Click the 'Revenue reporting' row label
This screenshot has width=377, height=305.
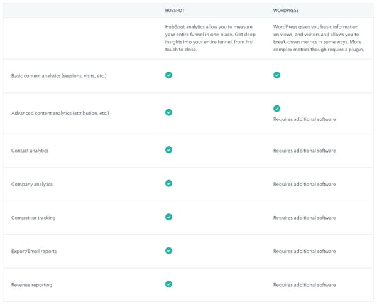[x=32, y=285]
